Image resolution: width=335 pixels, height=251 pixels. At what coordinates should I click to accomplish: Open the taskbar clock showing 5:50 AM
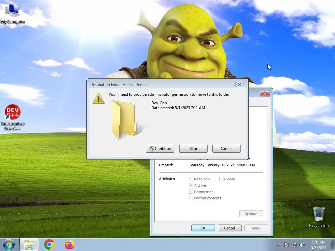pyautogui.click(x=318, y=245)
